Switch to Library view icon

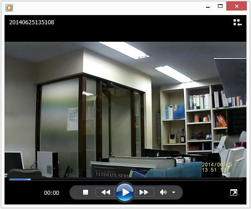237,22
